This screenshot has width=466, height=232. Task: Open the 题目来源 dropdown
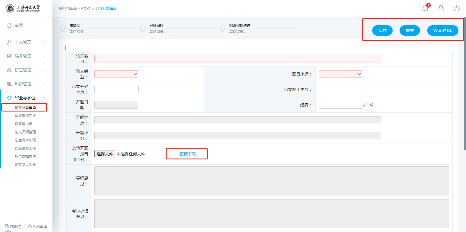click(340, 74)
